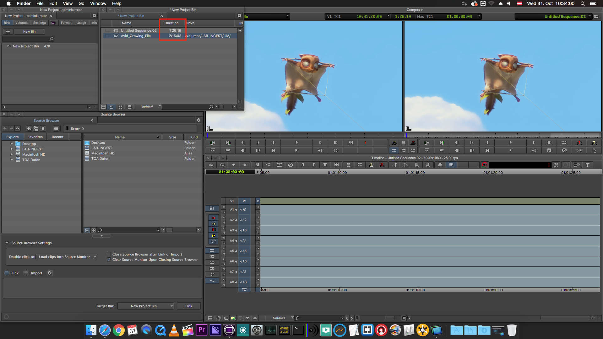Click Lift red icon in timeline toolbar
The height and width of the screenshot is (339, 603).
coord(382,165)
